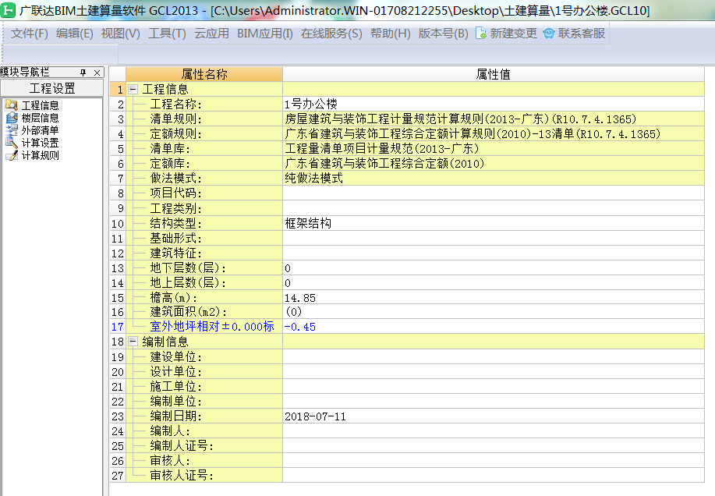
Task: Click the 工程设置 section header button
Action: pos(52,88)
